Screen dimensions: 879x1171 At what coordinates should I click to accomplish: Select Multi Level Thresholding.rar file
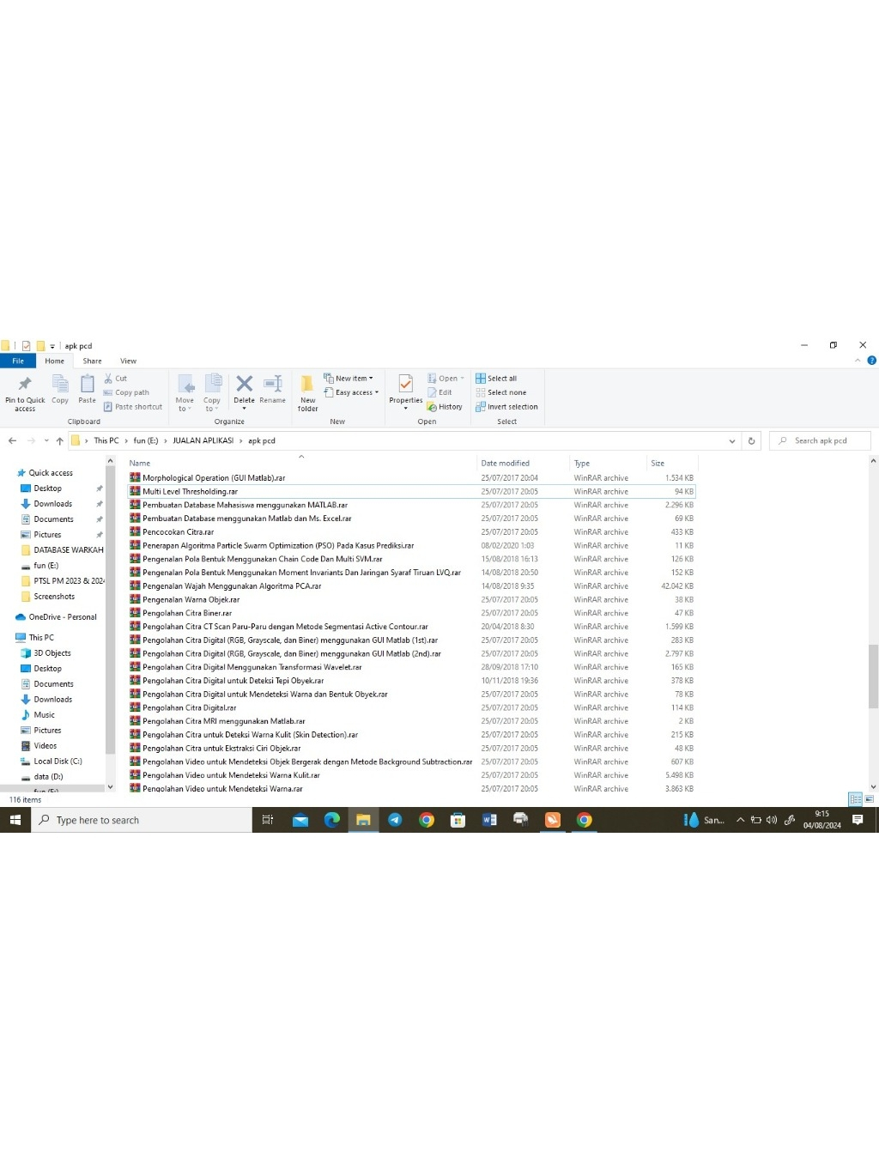(411, 491)
